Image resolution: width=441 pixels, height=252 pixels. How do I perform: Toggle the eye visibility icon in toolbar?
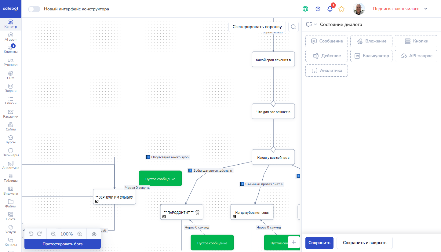94,234
